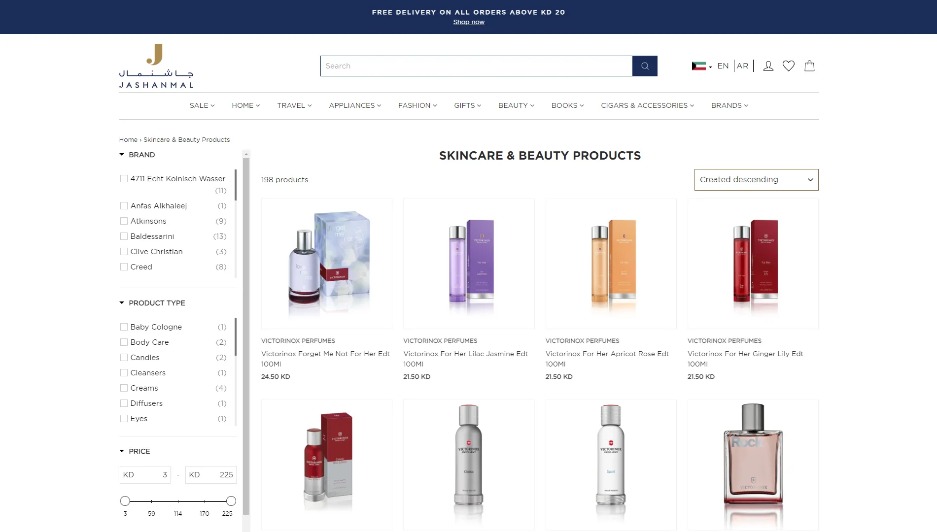Viewport: 937px width, 532px height.
Task: Open the BRANDS menu
Action: (x=729, y=105)
